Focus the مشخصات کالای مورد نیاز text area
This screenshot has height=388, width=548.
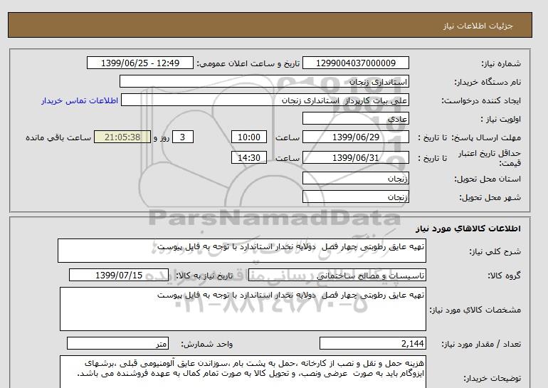click(x=243, y=309)
